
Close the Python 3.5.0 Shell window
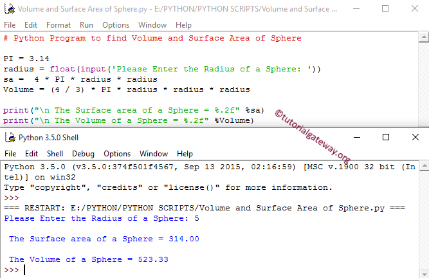415,137
